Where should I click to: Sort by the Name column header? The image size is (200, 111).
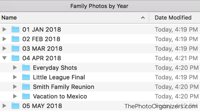pos(9,17)
